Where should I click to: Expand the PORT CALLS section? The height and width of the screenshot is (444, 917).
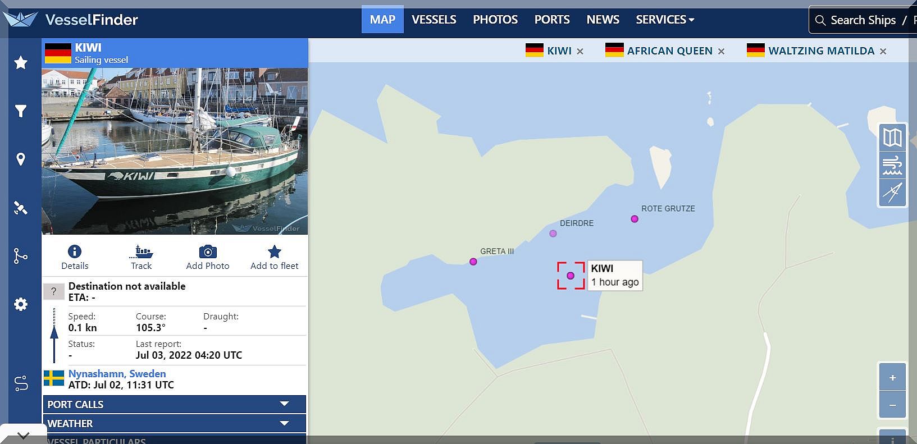(174, 404)
